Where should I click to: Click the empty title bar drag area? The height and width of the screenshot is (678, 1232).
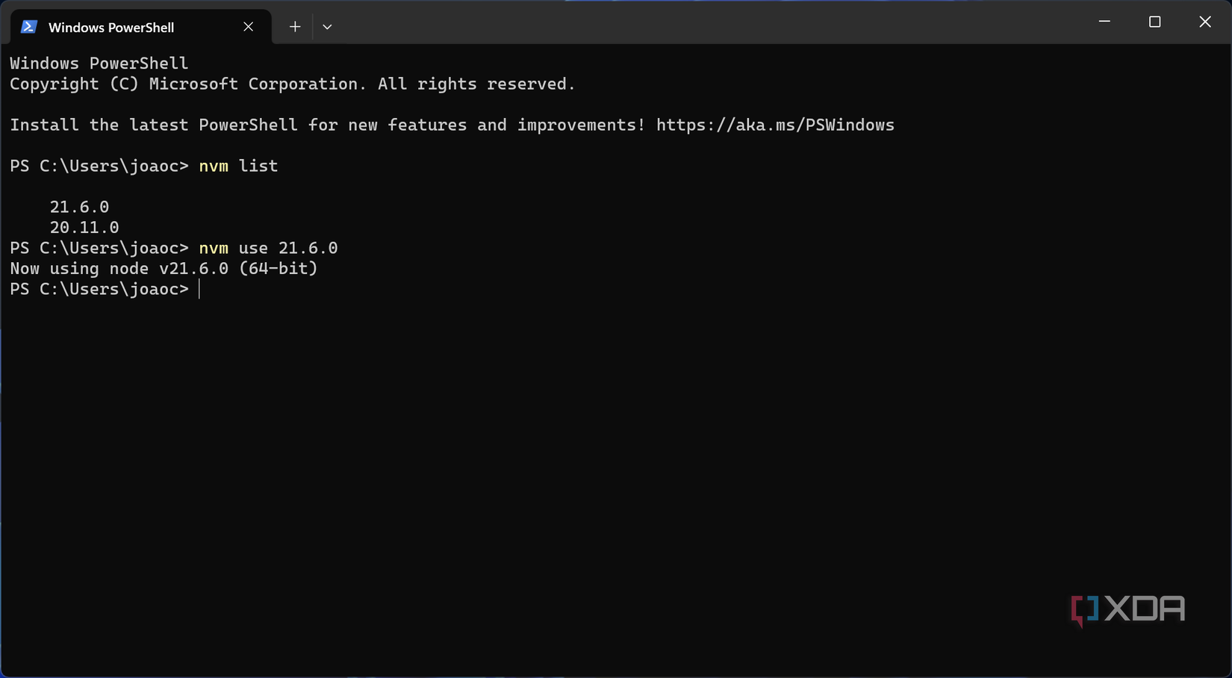pyautogui.click(x=709, y=22)
